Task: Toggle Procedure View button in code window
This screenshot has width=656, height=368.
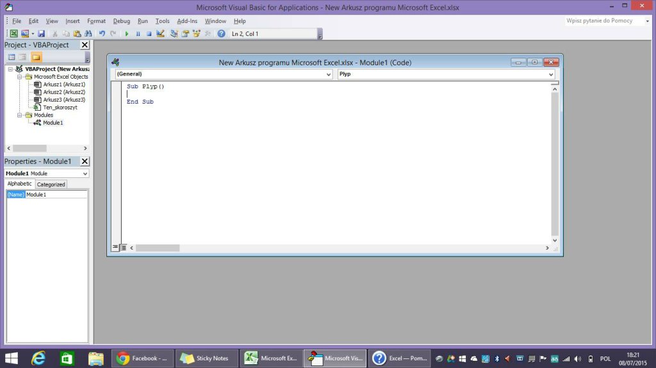Action: (x=115, y=248)
